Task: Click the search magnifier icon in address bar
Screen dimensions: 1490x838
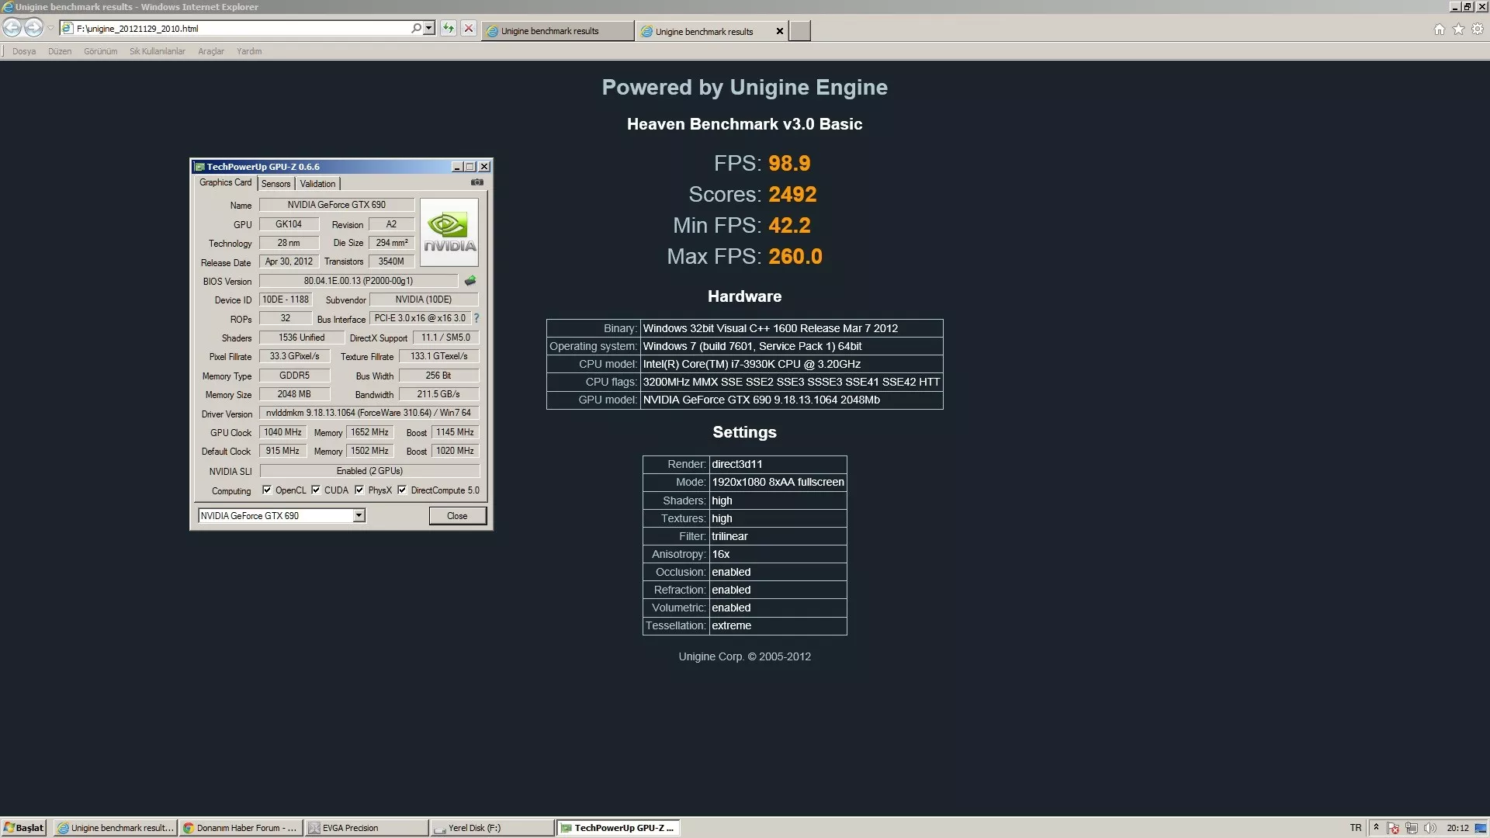Action: [417, 29]
